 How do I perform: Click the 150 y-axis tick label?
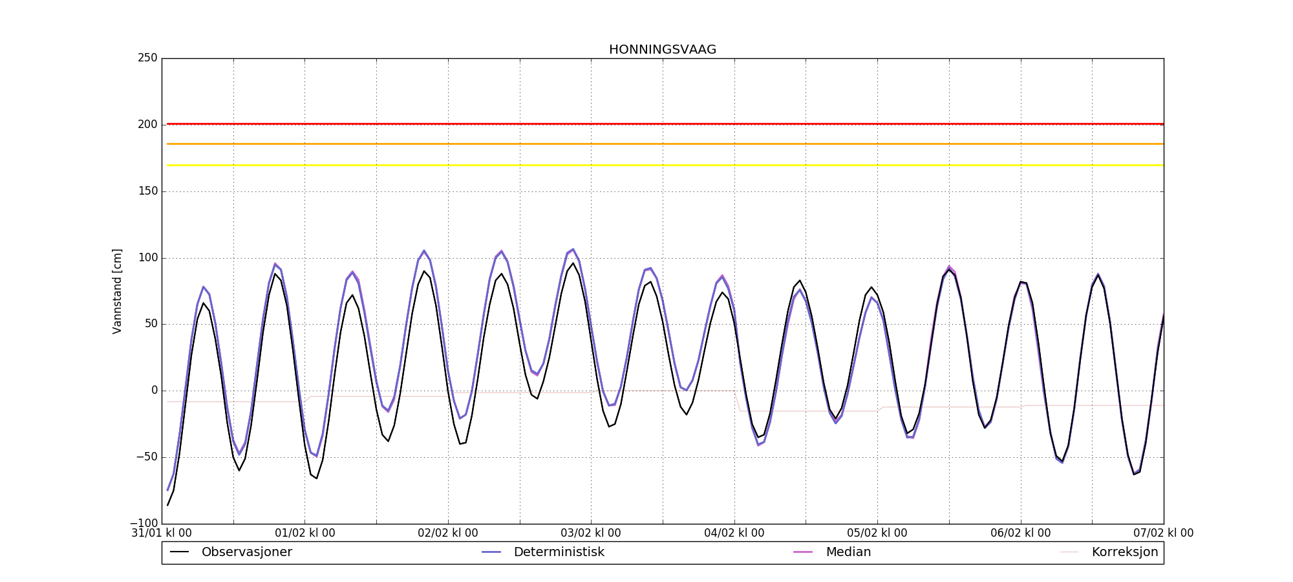pyautogui.click(x=147, y=191)
